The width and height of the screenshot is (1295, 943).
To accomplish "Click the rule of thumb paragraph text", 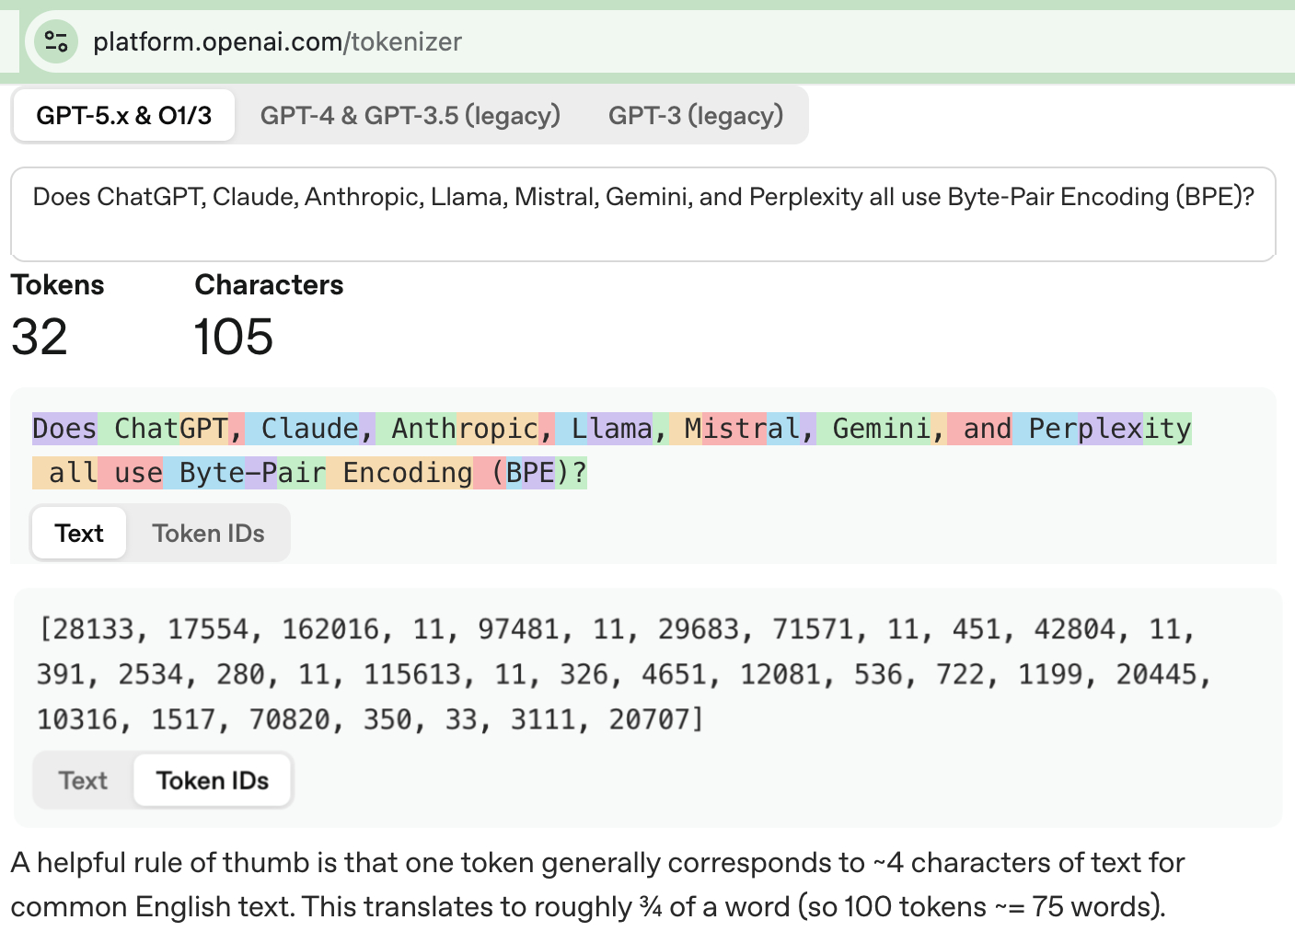I will pos(598,885).
